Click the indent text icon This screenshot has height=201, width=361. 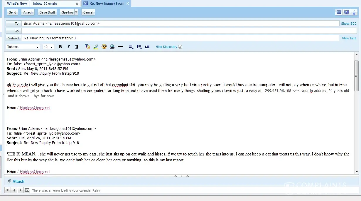(x=147, y=47)
